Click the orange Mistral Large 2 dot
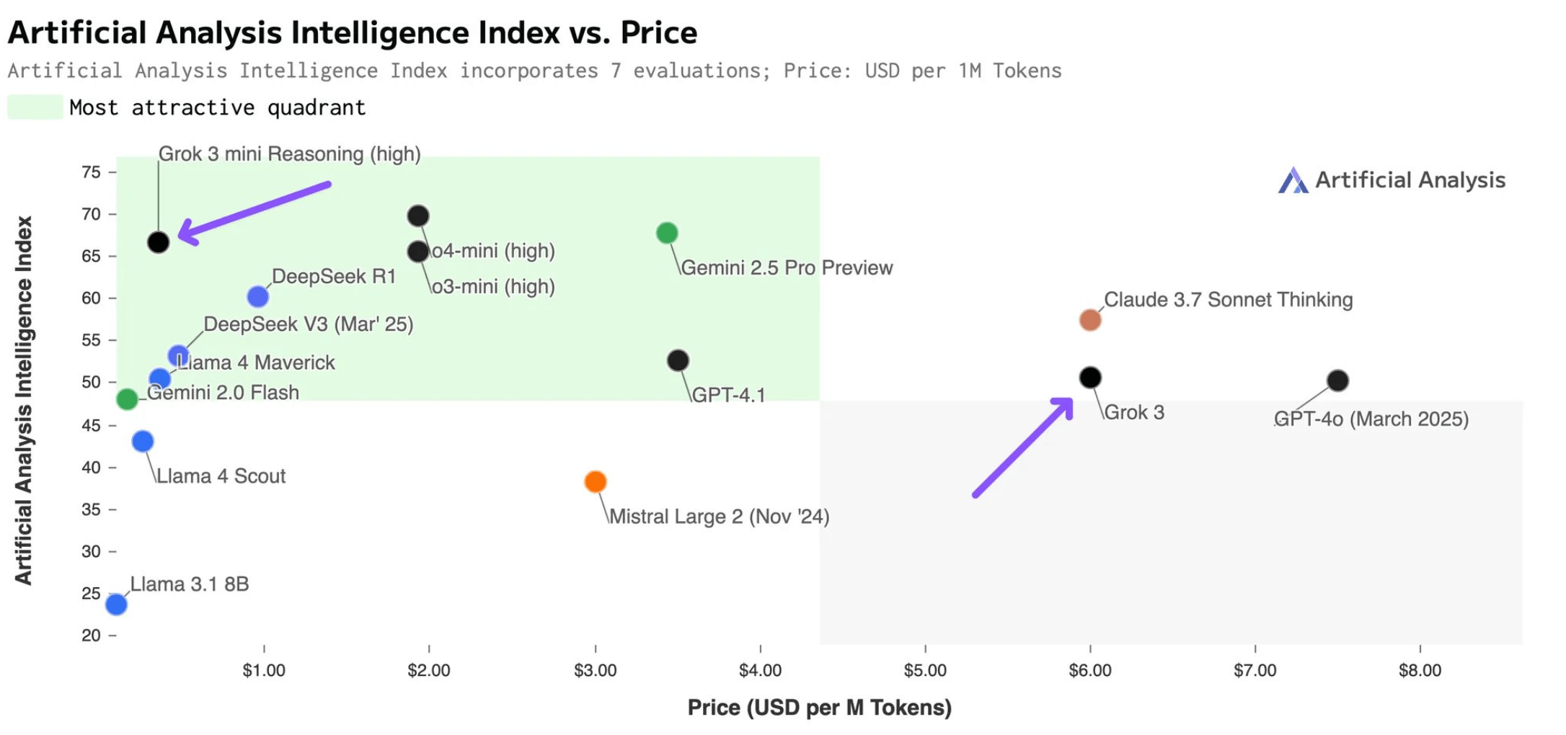1566x735 pixels. pos(596,481)
